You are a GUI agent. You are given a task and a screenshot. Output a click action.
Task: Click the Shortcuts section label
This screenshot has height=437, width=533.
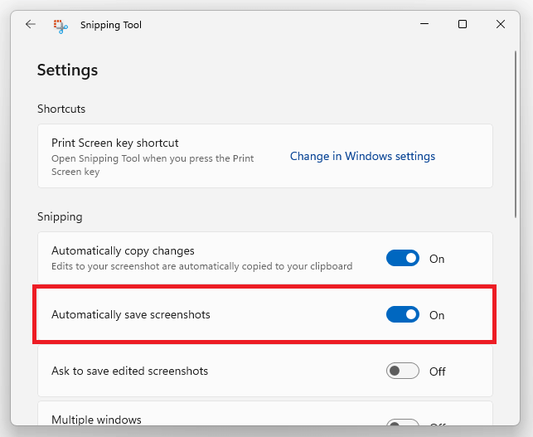(x=61, y=109)
